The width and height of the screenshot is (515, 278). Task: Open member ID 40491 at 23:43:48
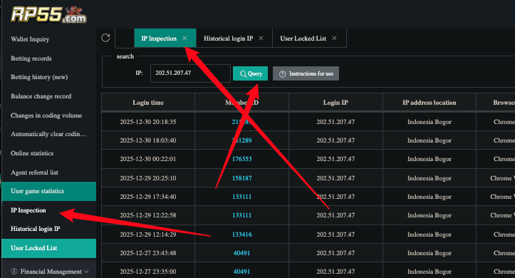(x=241, y=253)
